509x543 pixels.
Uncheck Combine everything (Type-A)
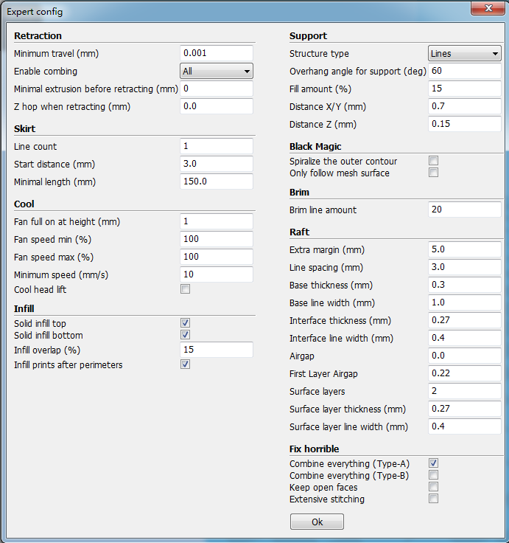click(x=434, y=463)
